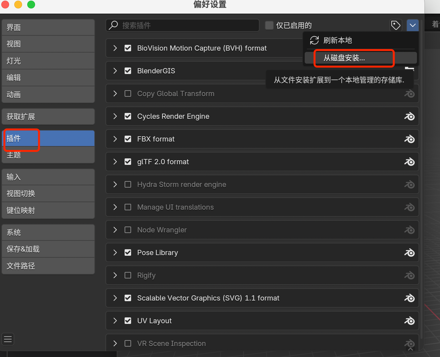Switch to the 文件路径 section

pyautogui.click(x=48, y=266)
